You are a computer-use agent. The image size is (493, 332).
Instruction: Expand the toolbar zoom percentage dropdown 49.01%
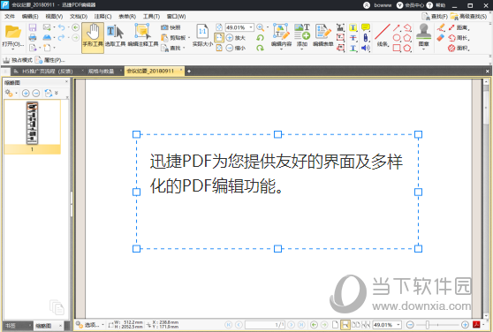(x=251, y=27)
